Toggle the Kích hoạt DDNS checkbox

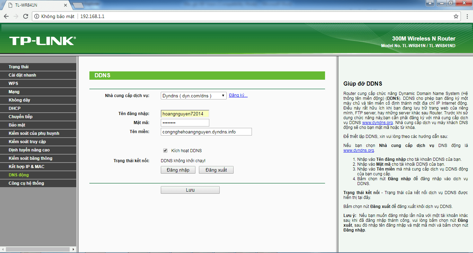tap(165, 150)
